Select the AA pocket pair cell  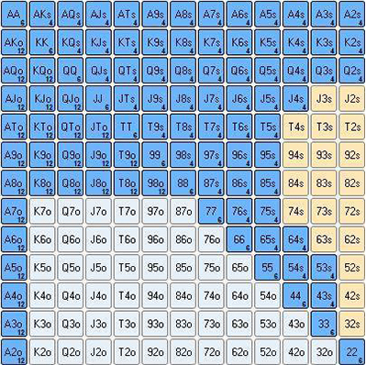14,14
